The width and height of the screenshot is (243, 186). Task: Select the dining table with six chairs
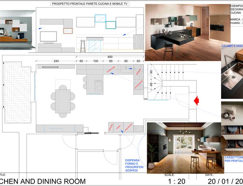pos(63,96)
